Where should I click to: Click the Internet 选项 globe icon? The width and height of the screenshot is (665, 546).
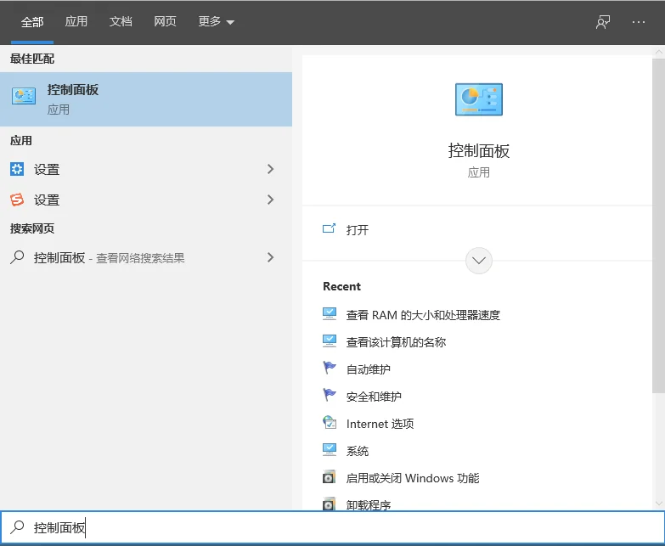[330, 423]
